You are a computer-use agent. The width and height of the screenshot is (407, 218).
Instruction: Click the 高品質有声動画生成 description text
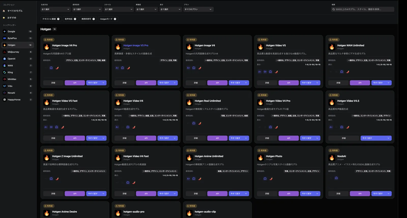pos(338,109)
